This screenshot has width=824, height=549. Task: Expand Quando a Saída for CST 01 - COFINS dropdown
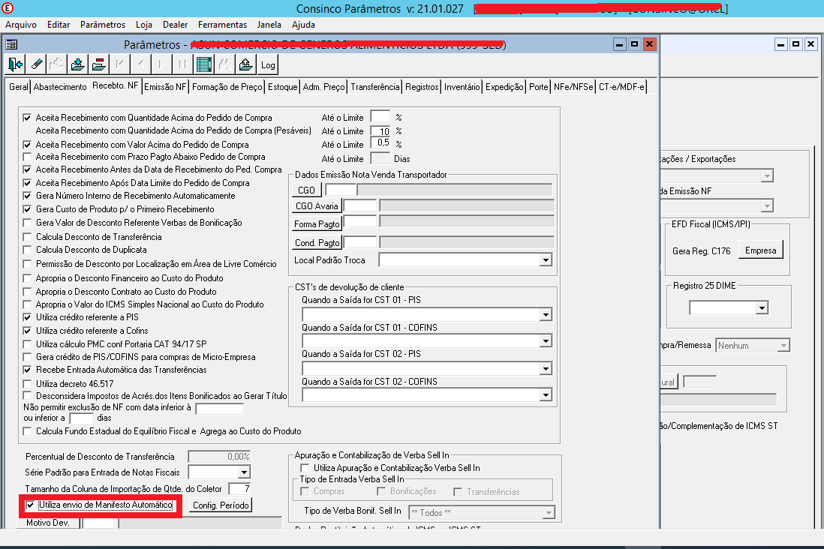click(x=546, y=341)
